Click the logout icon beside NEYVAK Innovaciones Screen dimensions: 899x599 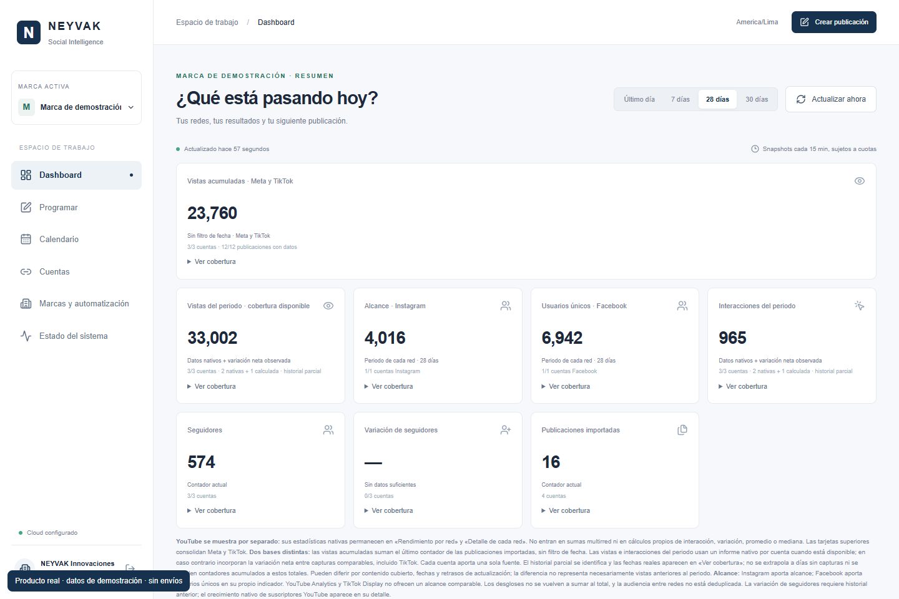point(130,568)
